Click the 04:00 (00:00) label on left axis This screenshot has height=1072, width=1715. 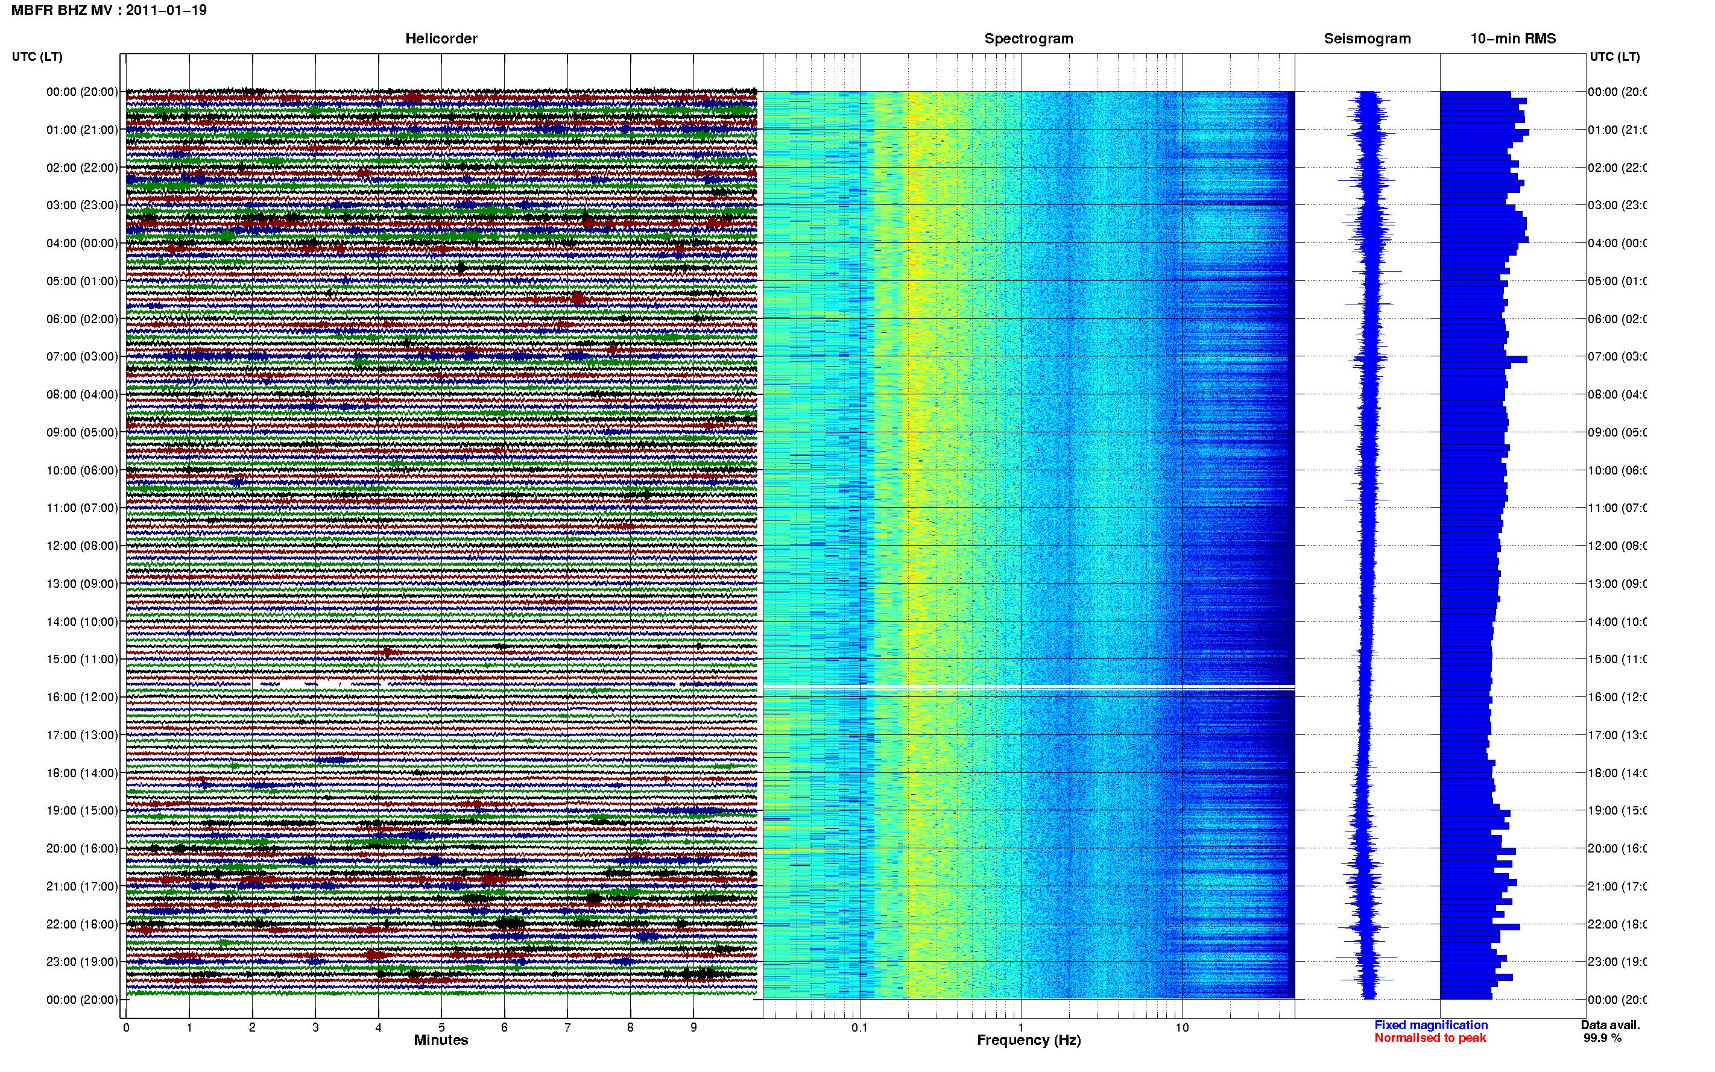82,243
